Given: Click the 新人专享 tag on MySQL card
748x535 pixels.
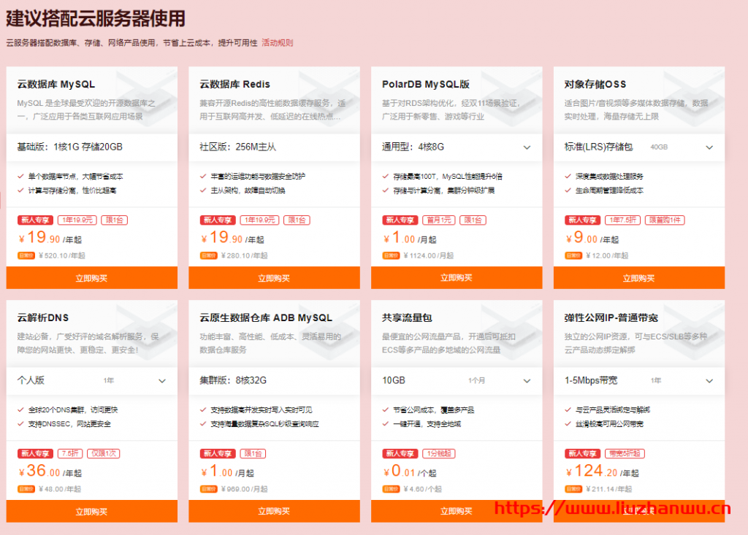Looking at the screenshot, I should click(35, 220).
